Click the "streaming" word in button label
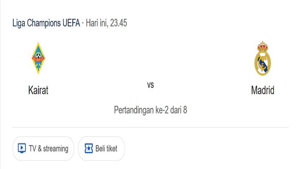Viewport: 301px width, 169px height. click(x=55, y=148)
